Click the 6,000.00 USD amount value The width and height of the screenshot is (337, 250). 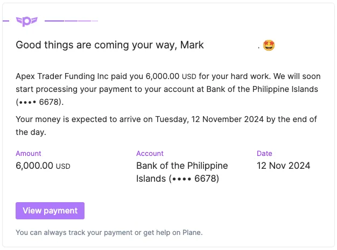click(43, 166)
